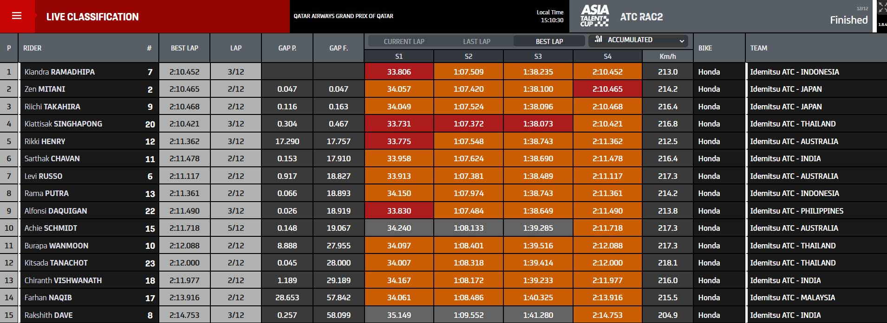
Task: Click the red S1 cell 33.731
Action: tap(399, 124)
